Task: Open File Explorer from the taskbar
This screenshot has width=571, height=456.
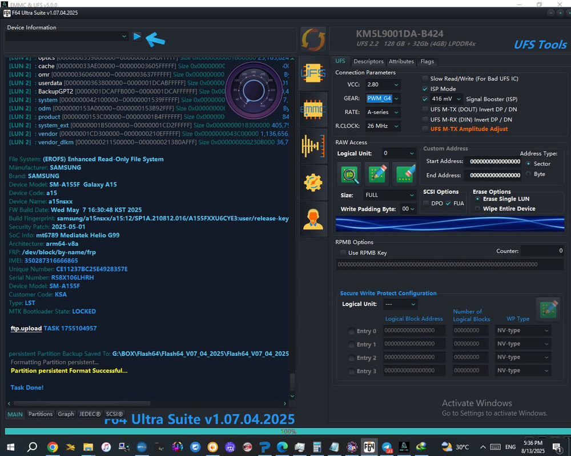Action: 88,446
